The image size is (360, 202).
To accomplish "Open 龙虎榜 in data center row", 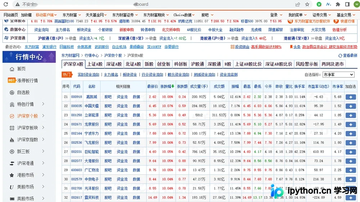I will 256,30.
